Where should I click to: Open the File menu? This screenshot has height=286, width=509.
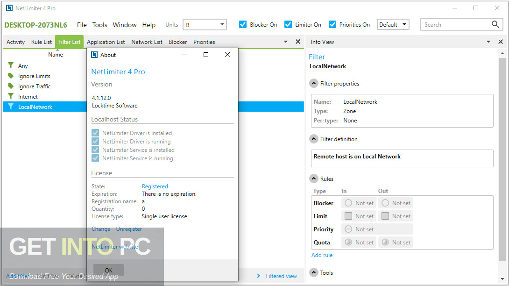(82, 25)
